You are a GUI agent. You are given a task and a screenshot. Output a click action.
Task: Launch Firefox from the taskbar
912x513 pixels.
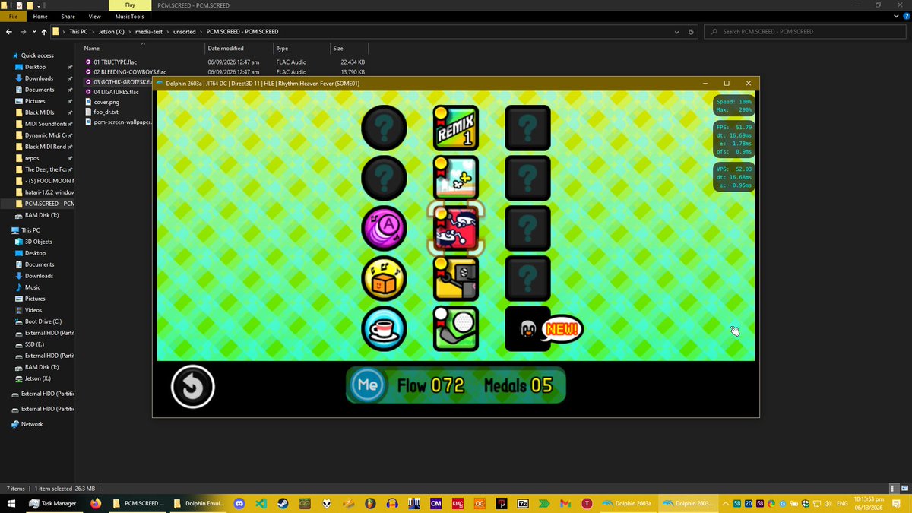(95, 503)
